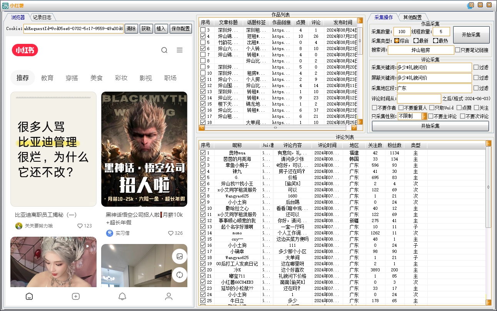Click the 小红书 red logo

click(25, 50)
